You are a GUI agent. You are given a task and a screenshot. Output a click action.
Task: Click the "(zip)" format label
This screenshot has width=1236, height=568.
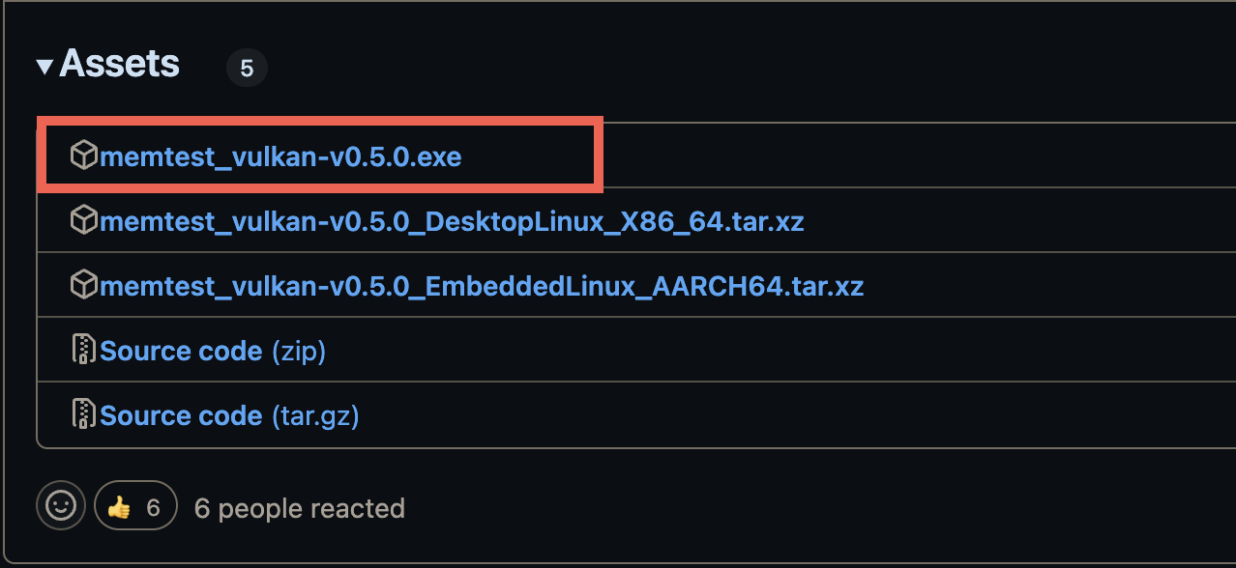click(x=299, y=351)
